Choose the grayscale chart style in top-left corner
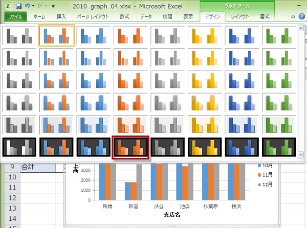Viewport: 307px width, 228px height. coord(19,35)
